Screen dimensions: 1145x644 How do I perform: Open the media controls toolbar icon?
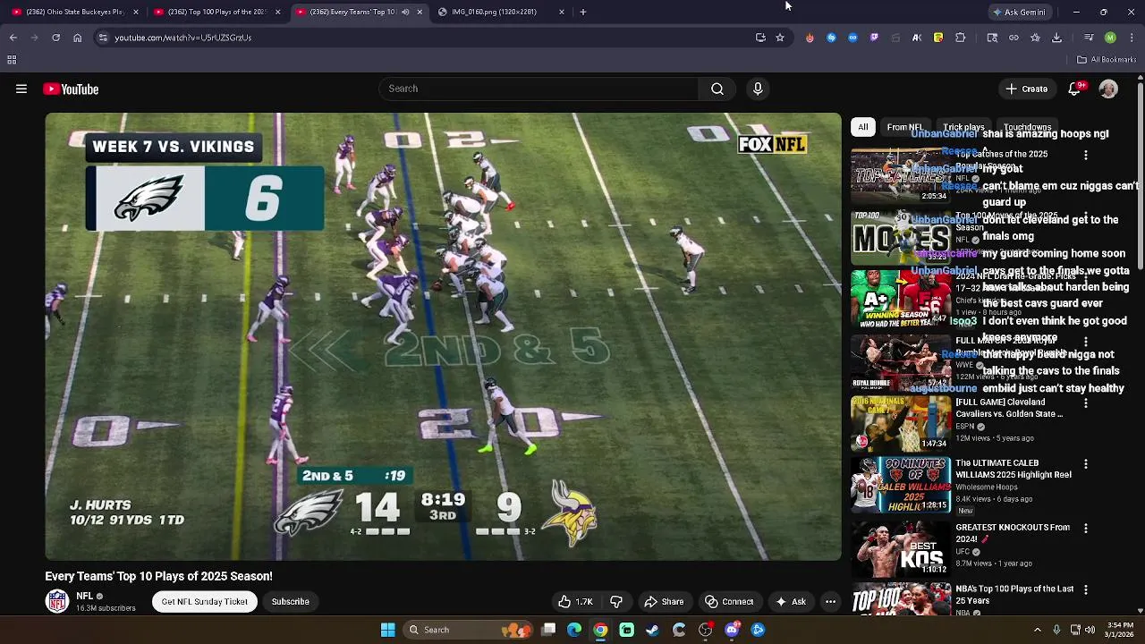coord(1089,38)
